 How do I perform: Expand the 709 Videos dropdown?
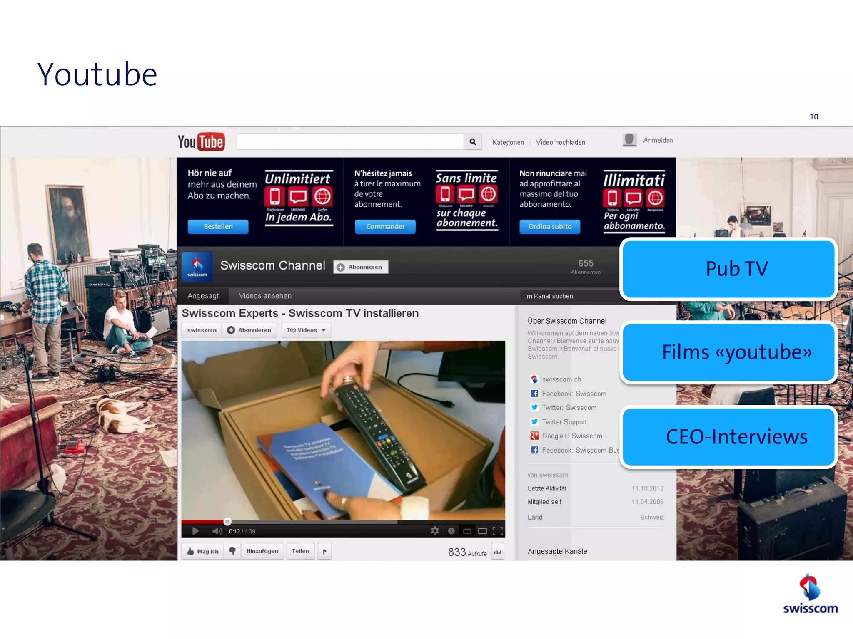[x=306, y=330]
